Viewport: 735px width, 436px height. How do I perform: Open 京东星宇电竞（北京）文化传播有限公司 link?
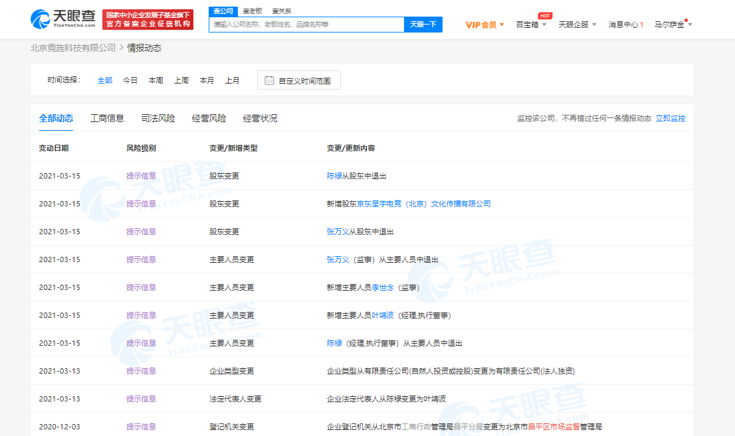click(x=424, y=204)
